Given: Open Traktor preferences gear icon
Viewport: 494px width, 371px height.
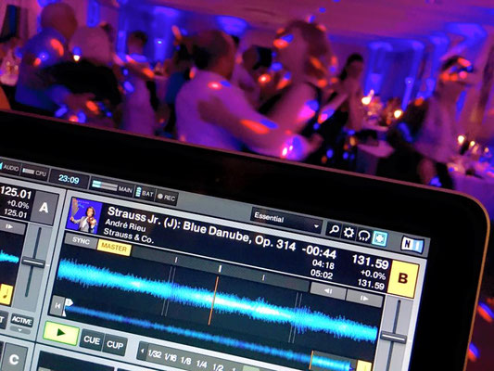Looking at the screenshot, I should pos(348,232).
